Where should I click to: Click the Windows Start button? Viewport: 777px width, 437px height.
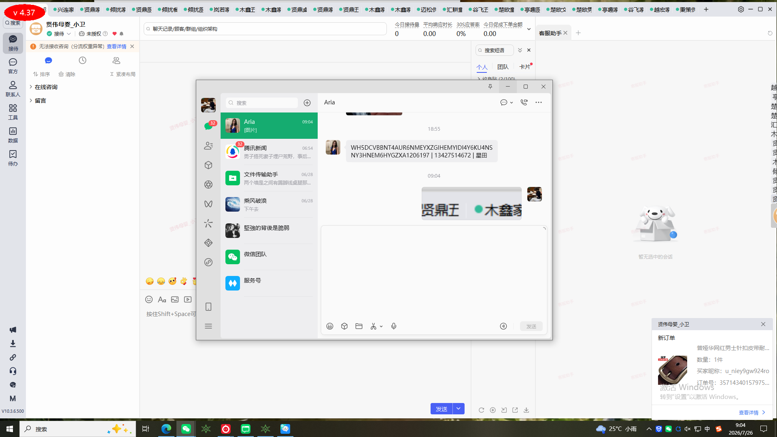coord(10,429)
